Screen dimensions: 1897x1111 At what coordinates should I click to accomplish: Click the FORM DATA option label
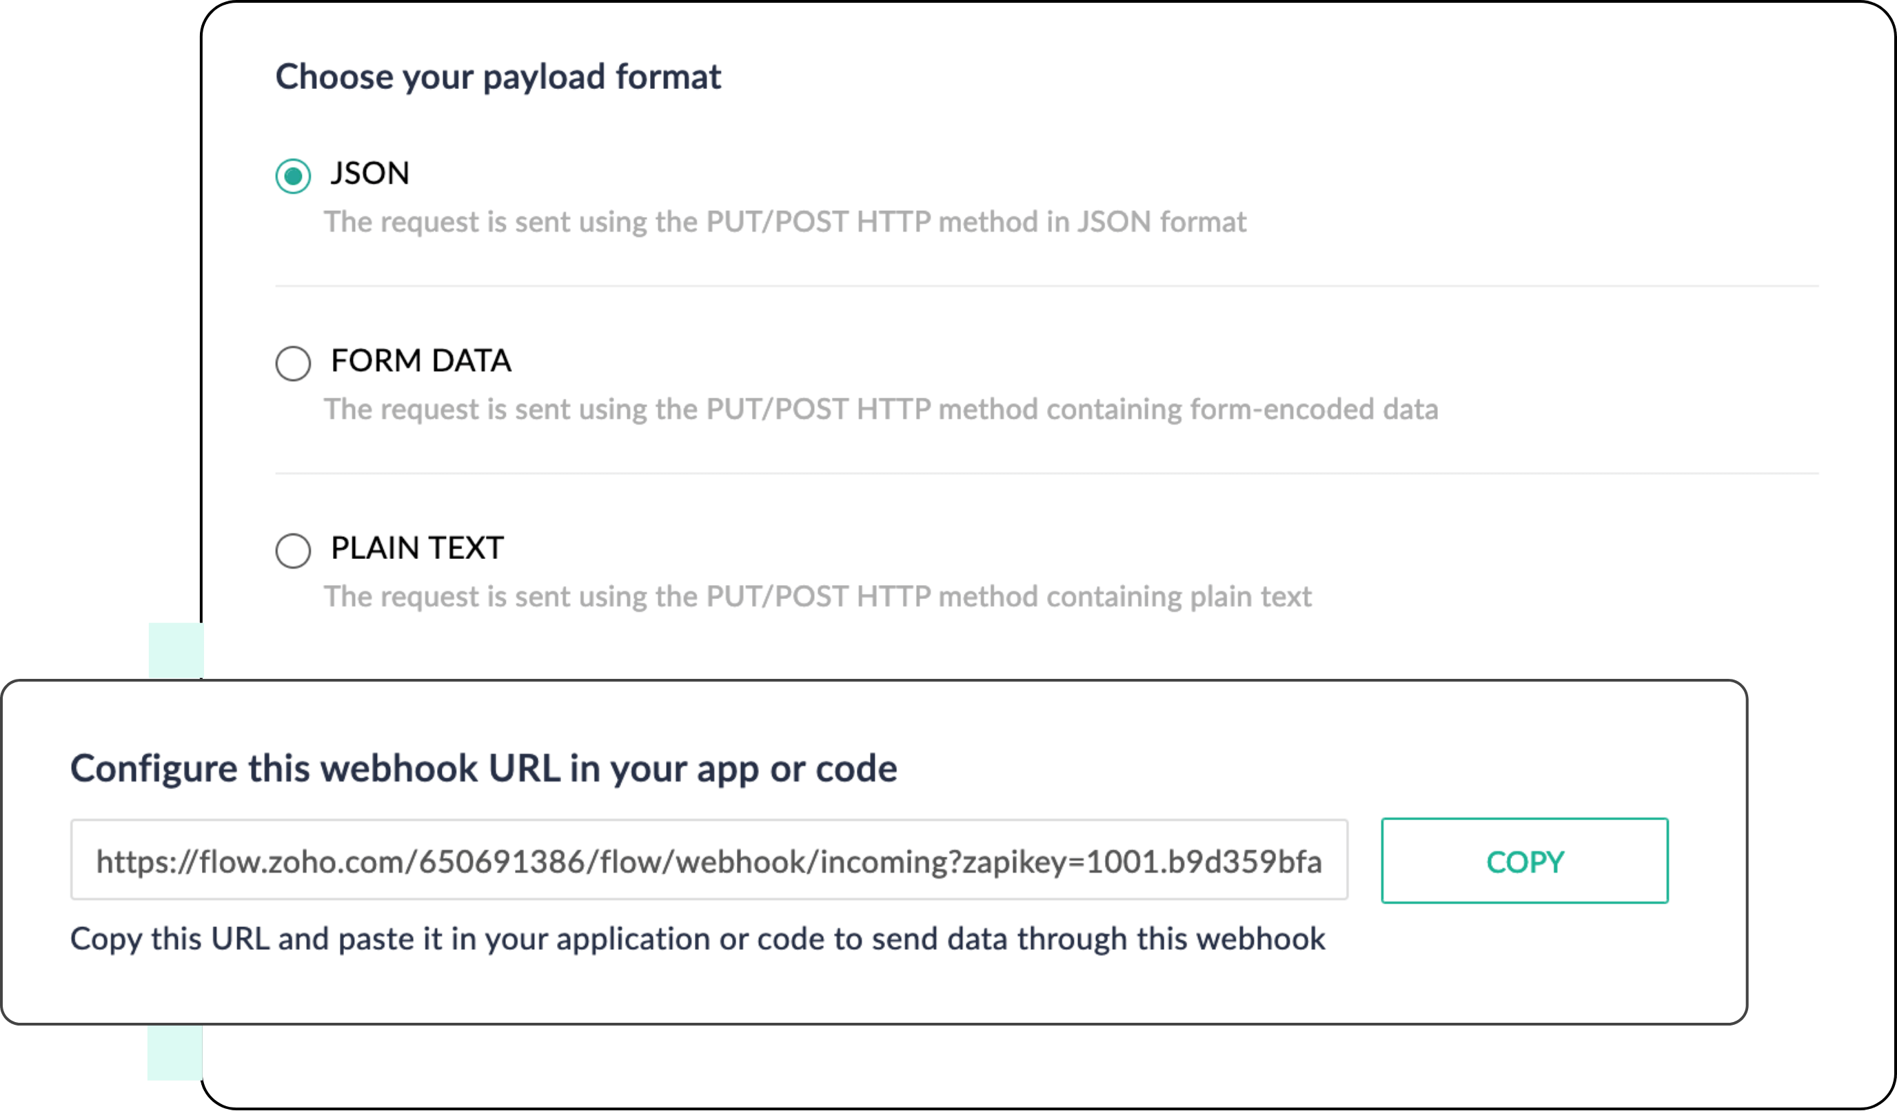pyautogui.click(x=420, y=360)
